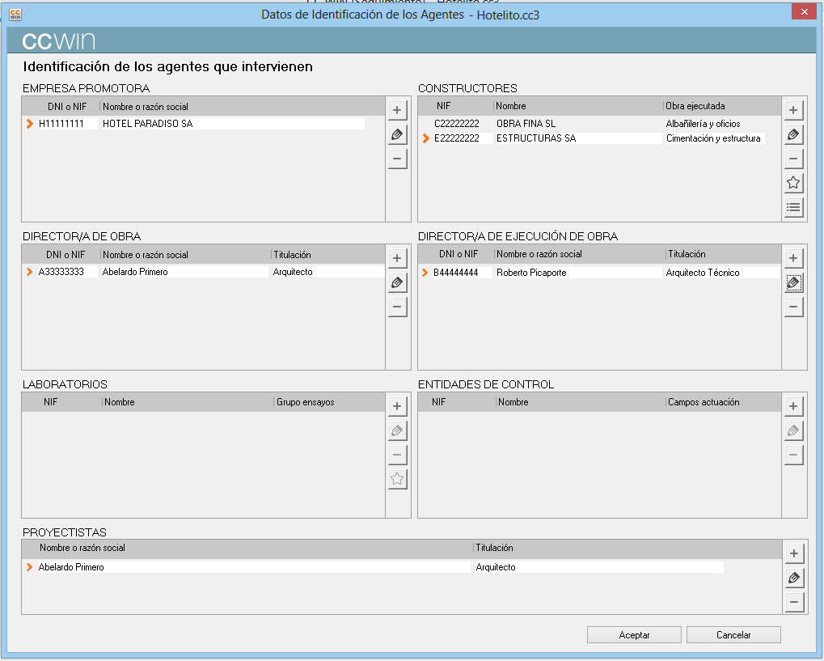The height and width of the screenshot is (661, 824).
Task: Click the star icon in Laboratorios
Action: 397,479
